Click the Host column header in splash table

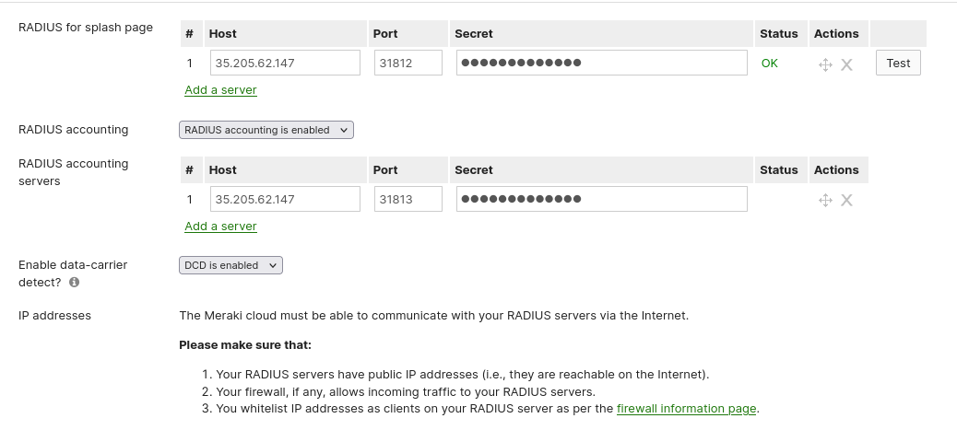223,34
